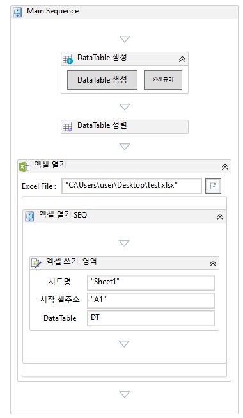Click the Excel File path field
The width and height of the screenshot is (243, 418).
(132, 186)
